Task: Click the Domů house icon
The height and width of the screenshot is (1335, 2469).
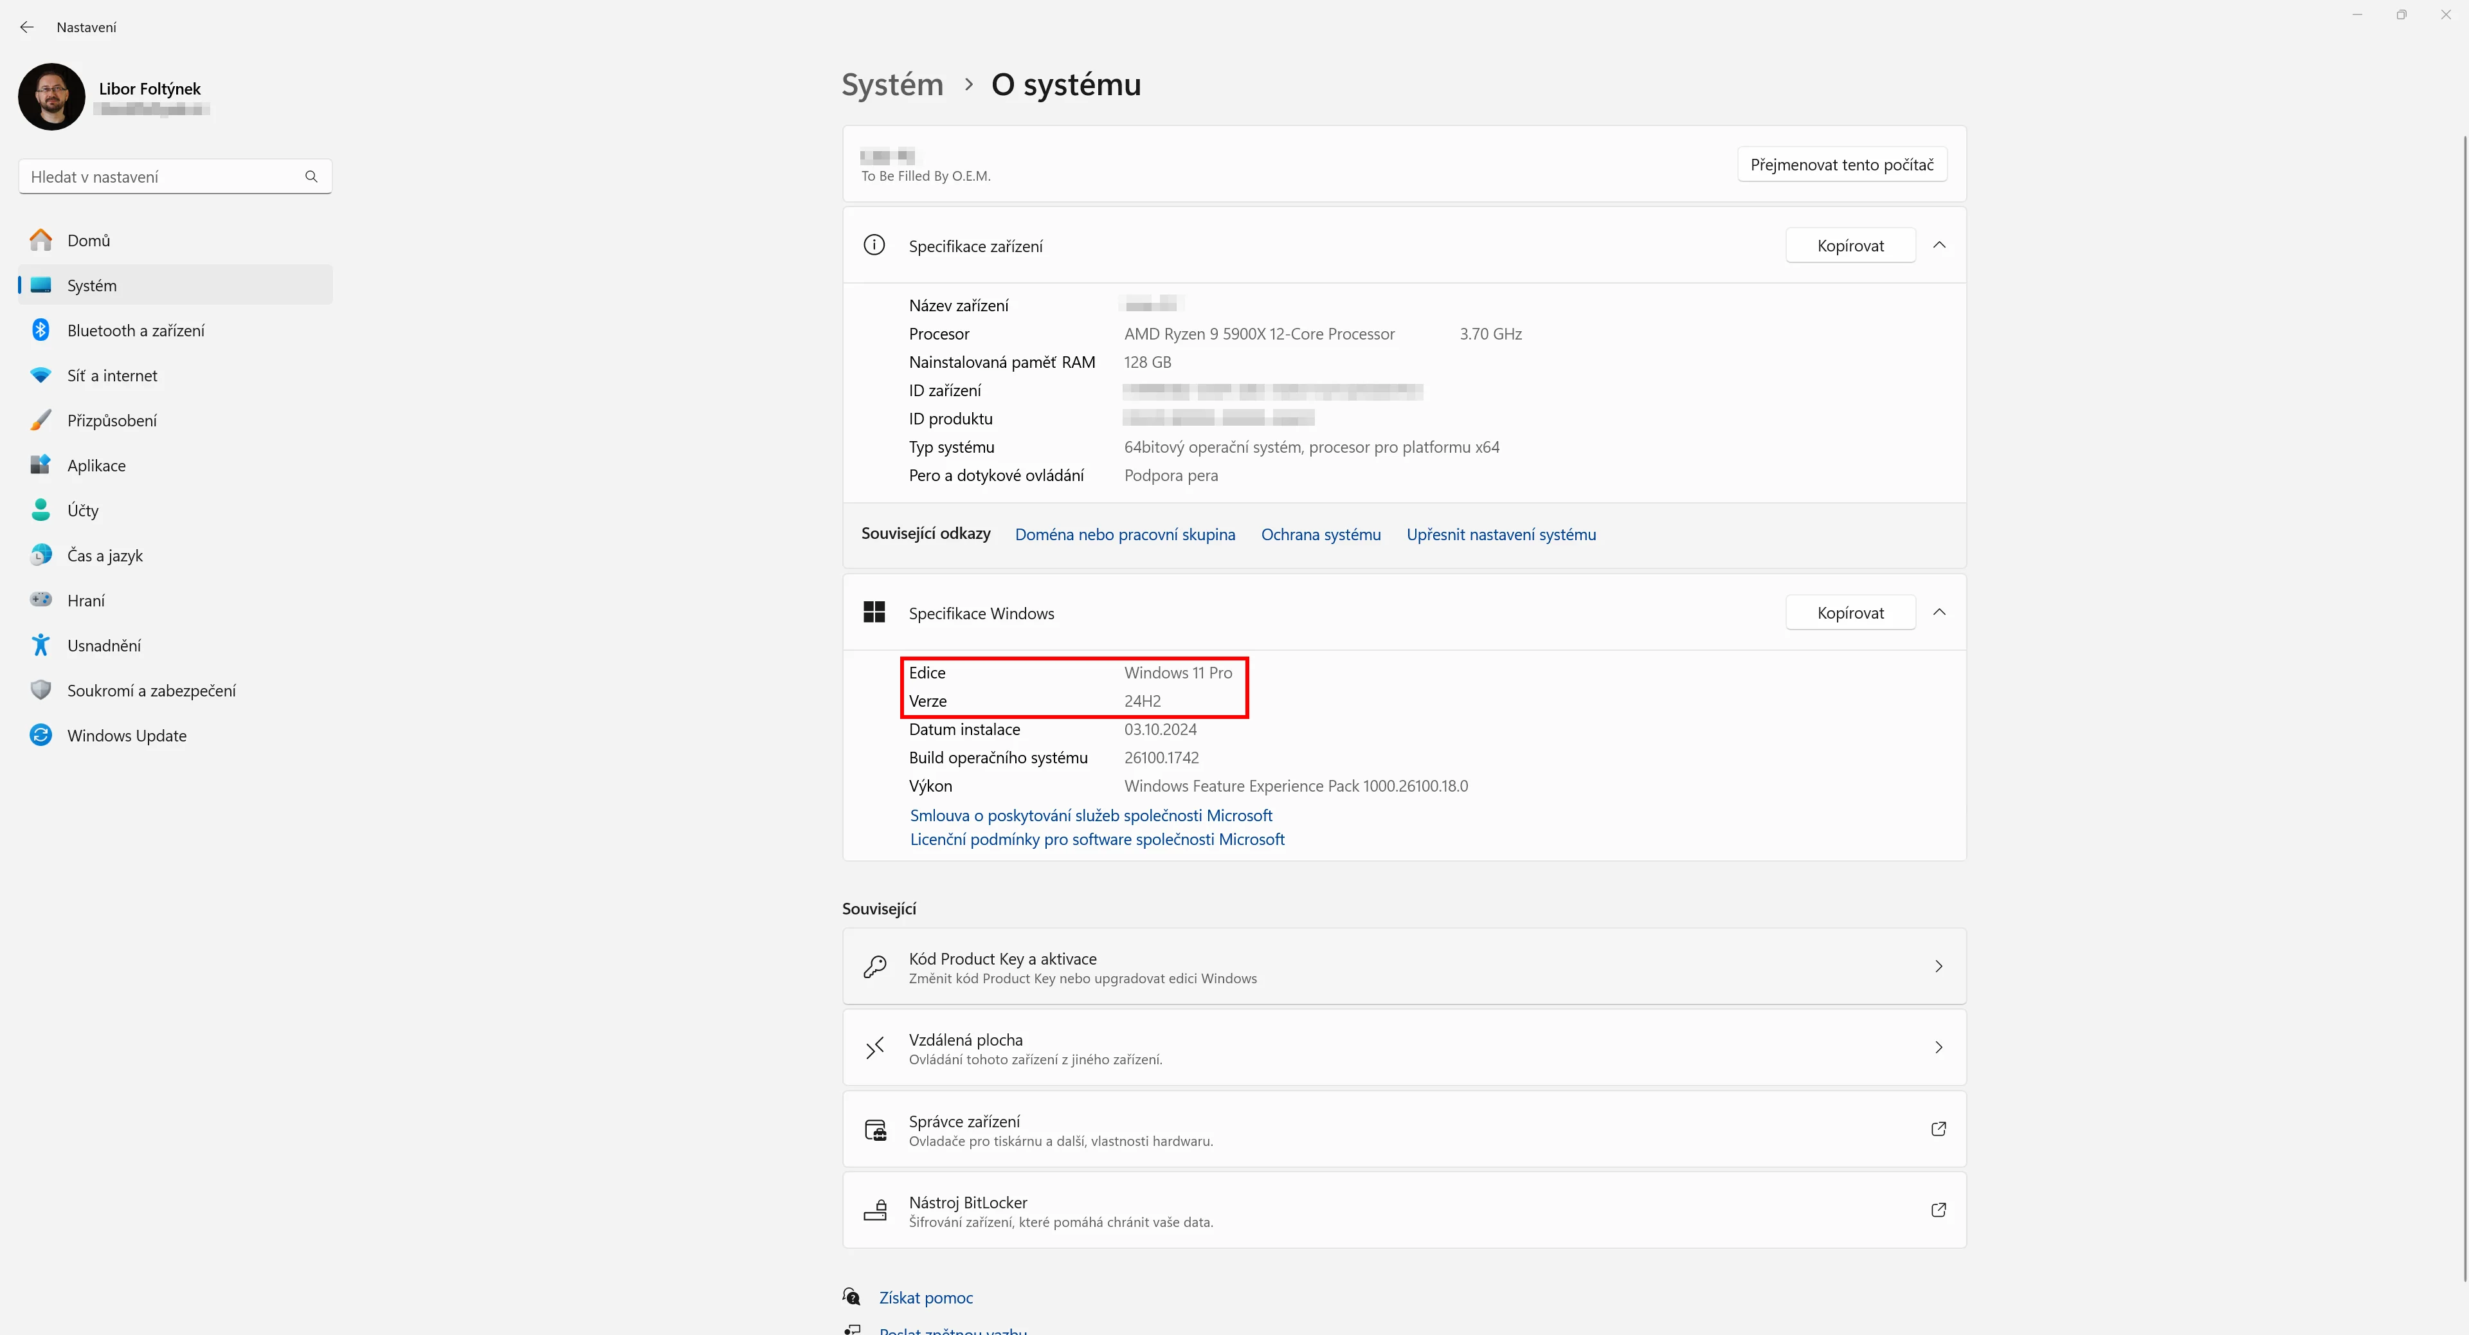Action: [x=41, y=240]
